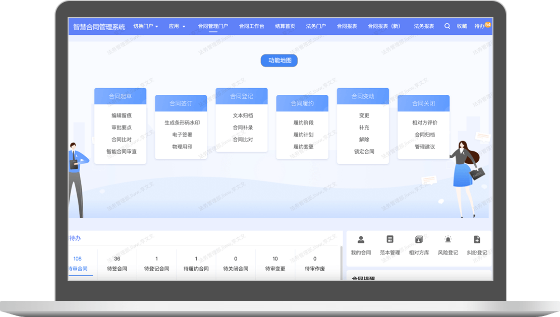Viewport: 560px width, 317px height.
Task: Select 电子签署 under 合同签订
Action: point(182,135)
